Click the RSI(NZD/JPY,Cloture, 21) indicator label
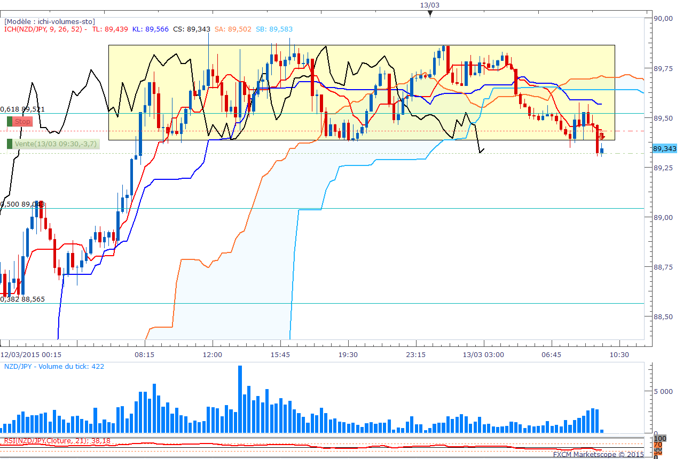 [57, 440]
